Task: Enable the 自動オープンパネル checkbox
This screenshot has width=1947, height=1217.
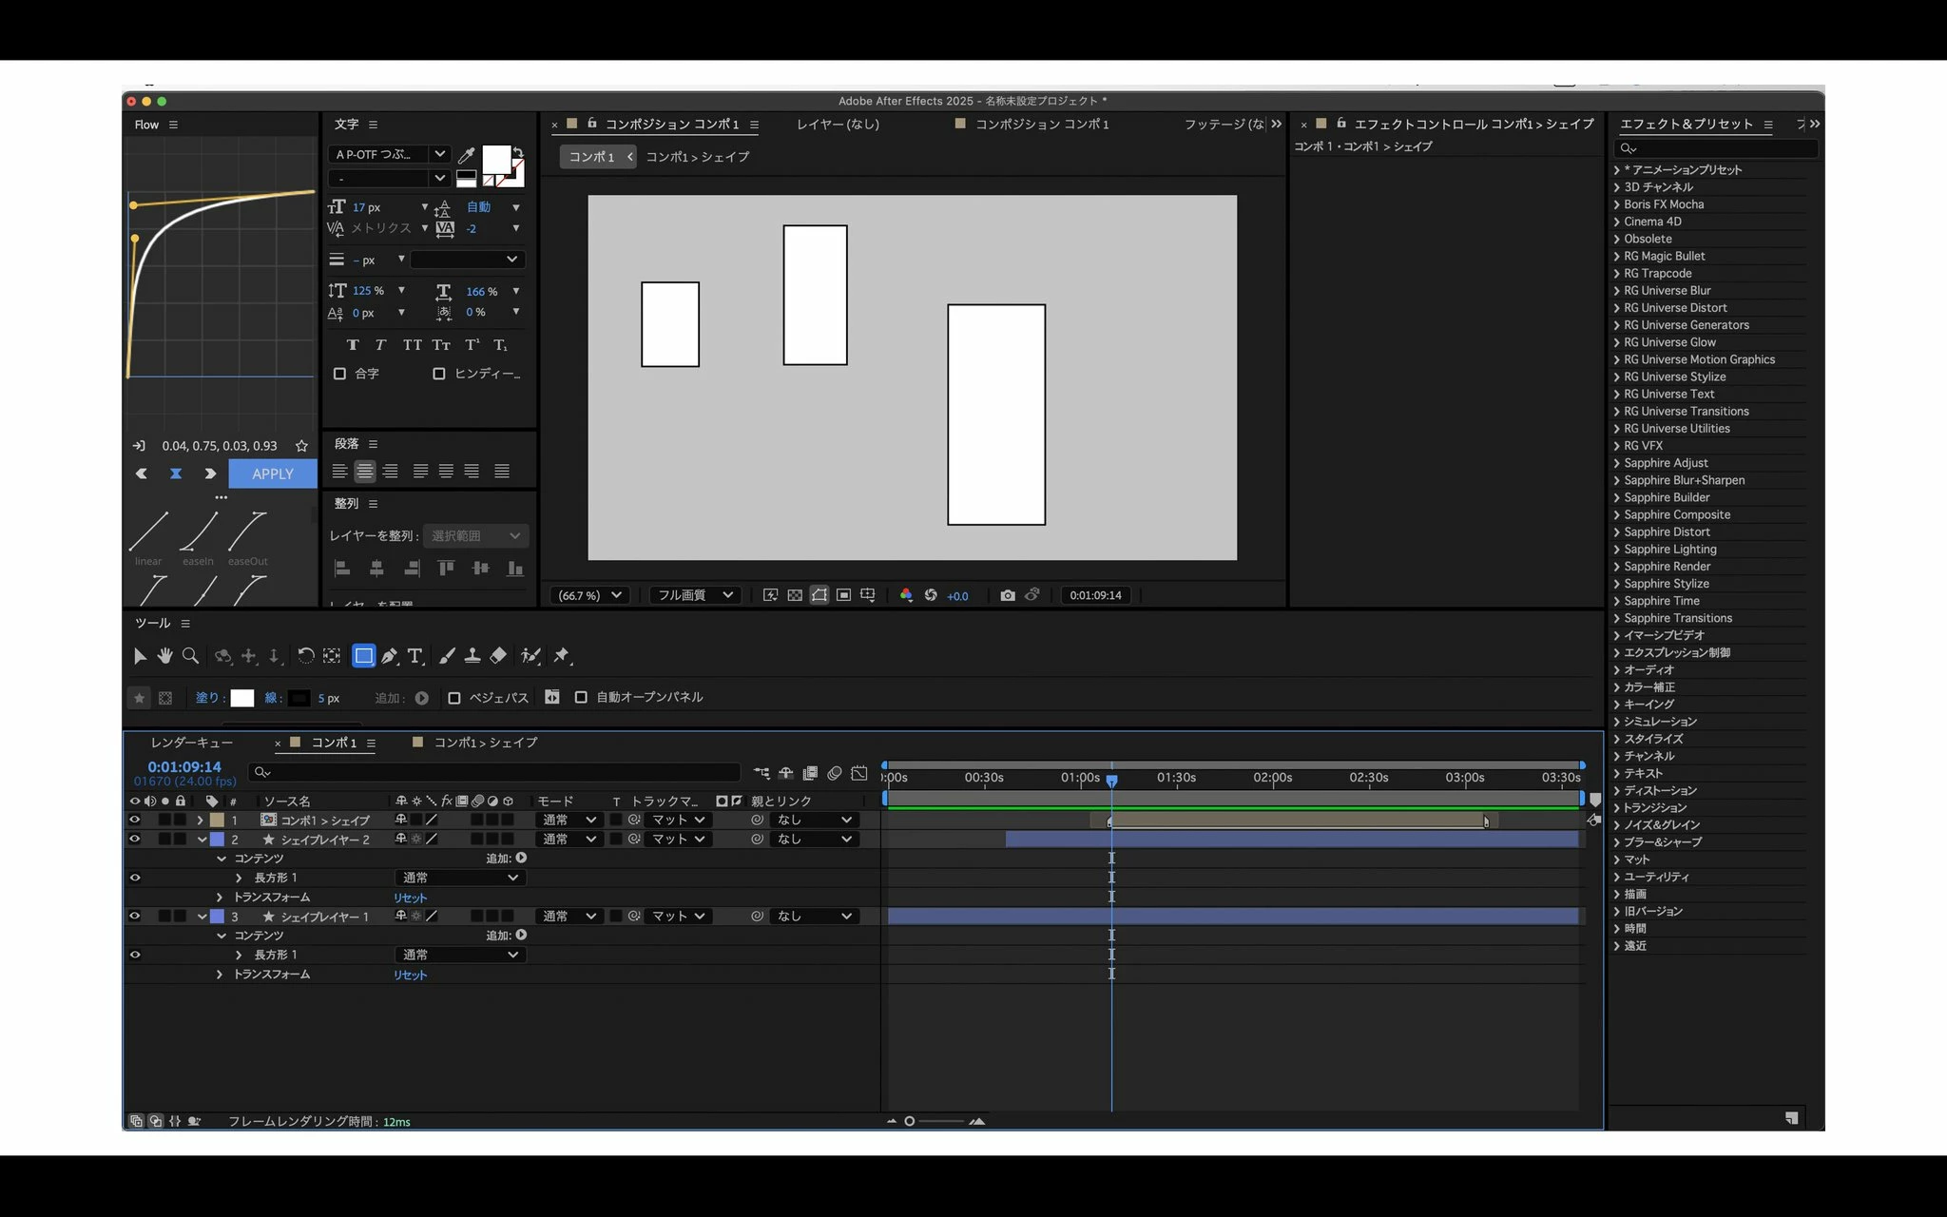Action: 581,698
